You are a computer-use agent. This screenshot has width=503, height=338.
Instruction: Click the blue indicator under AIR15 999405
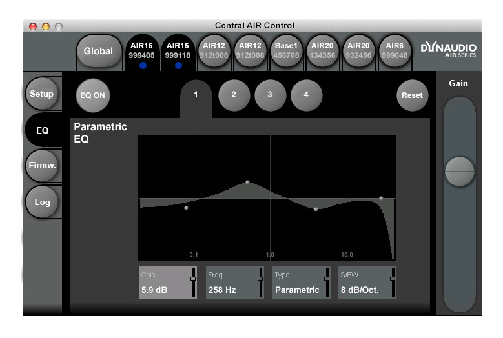[143, 65]
